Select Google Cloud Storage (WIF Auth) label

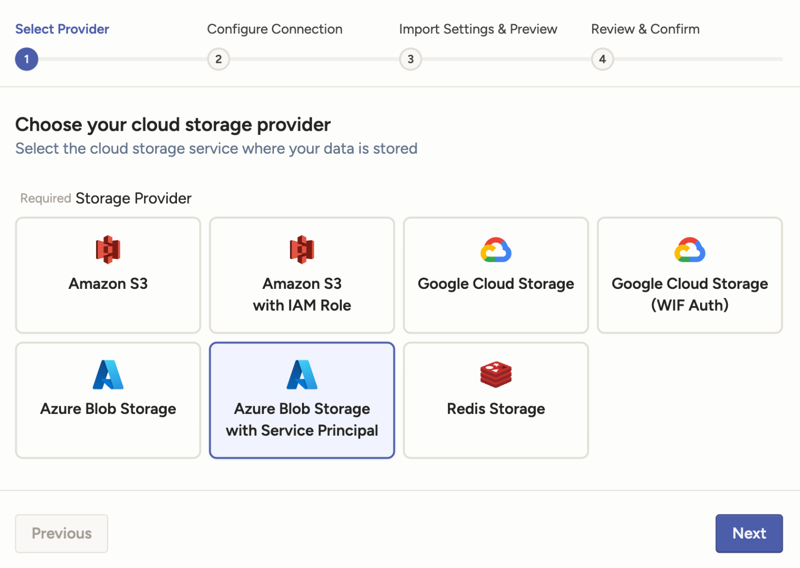689,294
